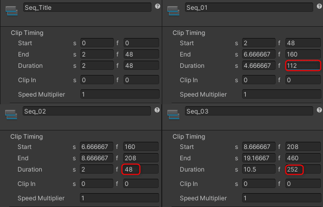323x207 pixels.
Task: Click Seq_02 Duration frames field 48
Action: [x=141, y=169]
